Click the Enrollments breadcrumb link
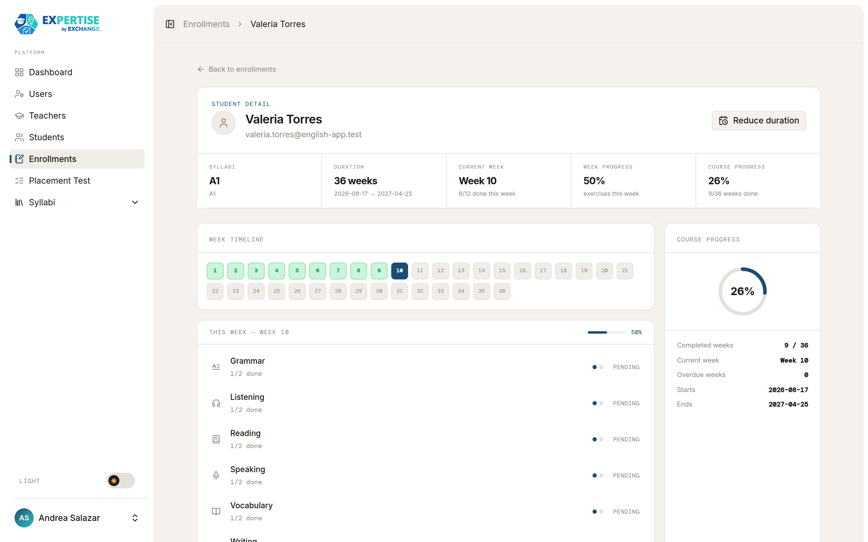The height and width of the screenshot is (542, 868). click(206, 24)
